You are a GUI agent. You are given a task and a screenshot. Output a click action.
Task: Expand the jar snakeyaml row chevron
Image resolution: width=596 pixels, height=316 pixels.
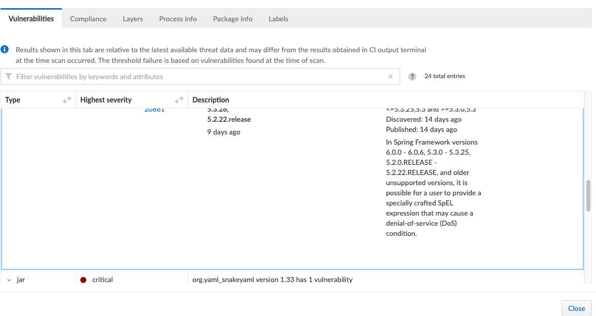tap(9, 279)
